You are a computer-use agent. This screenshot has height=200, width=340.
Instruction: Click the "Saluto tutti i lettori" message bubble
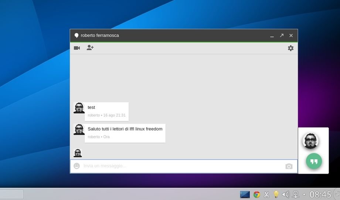[125, 133]
